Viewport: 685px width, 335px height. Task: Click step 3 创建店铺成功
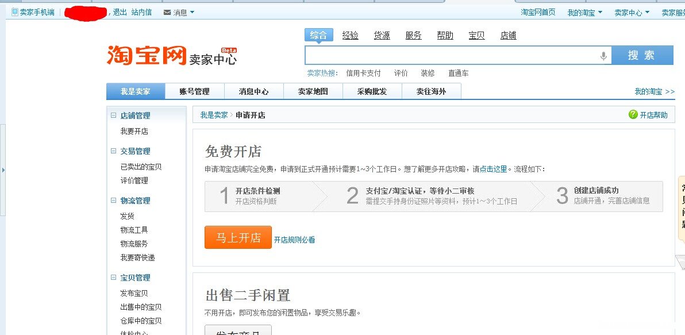pos(597,190)
